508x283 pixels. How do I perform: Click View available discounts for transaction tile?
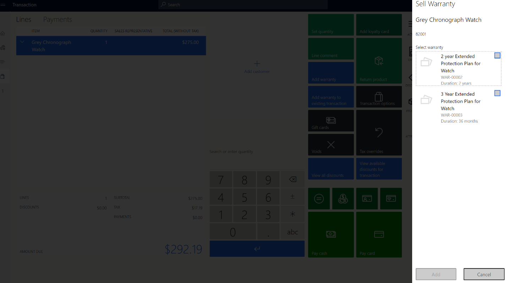coord(379,169)
